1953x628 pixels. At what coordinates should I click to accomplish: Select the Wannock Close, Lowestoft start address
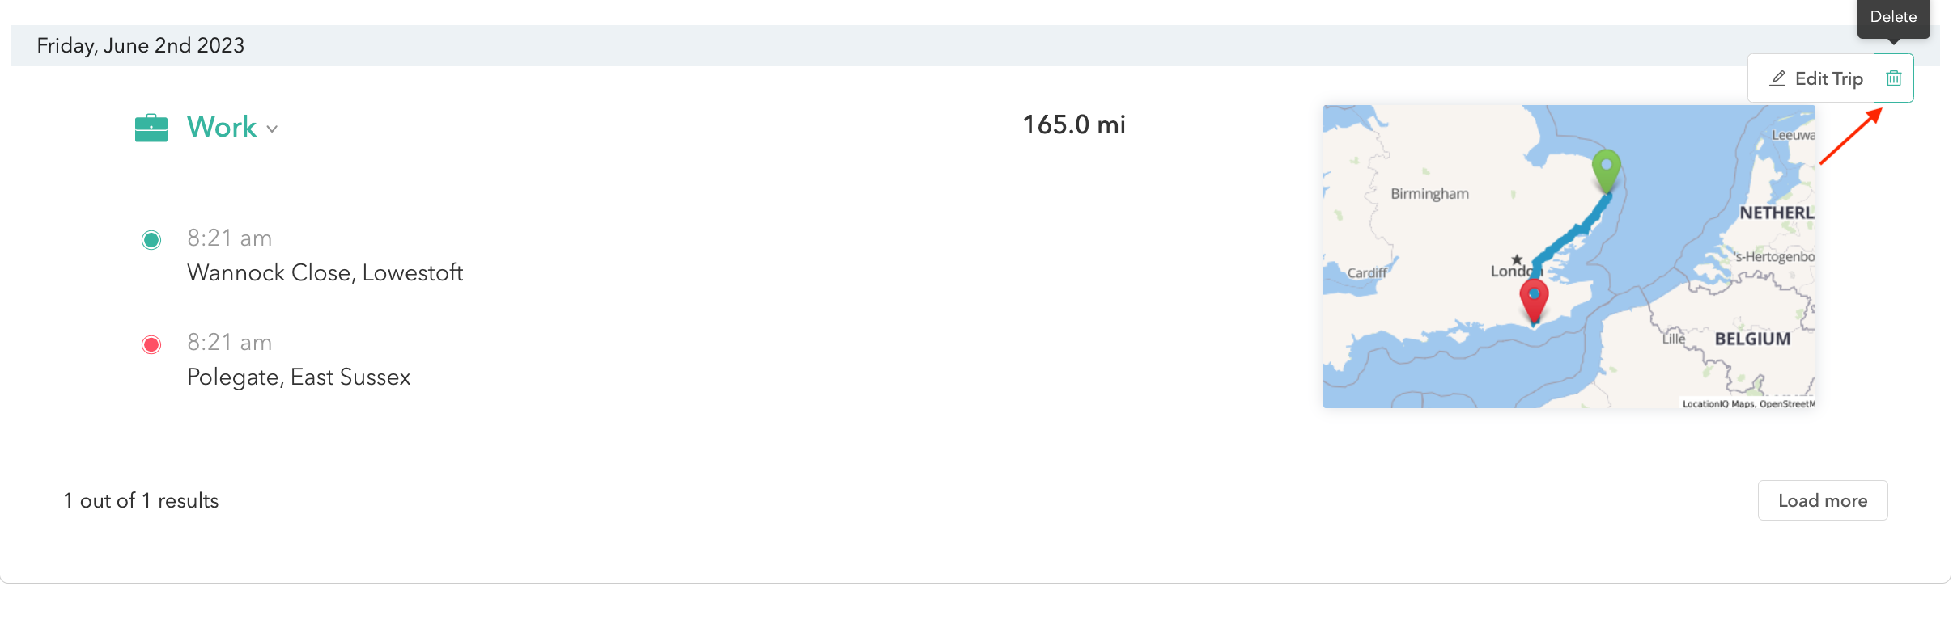(x=325, y=273)
